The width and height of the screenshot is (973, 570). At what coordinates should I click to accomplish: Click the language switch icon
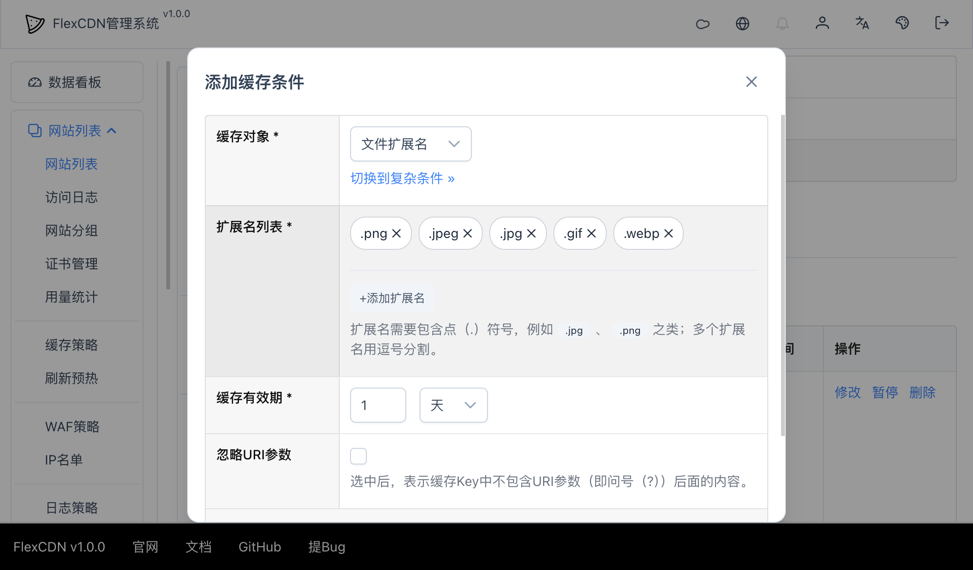click(862, 23)
